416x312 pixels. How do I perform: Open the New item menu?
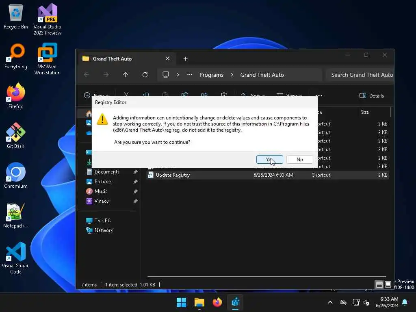96,95
